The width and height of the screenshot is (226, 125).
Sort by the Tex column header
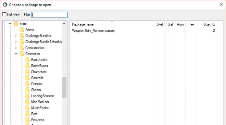point(191,24)
